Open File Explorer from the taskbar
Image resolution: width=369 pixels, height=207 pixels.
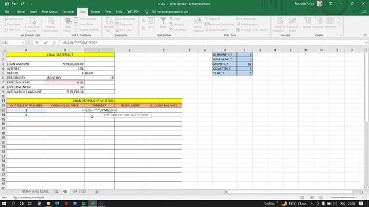[x=48, y=204]
